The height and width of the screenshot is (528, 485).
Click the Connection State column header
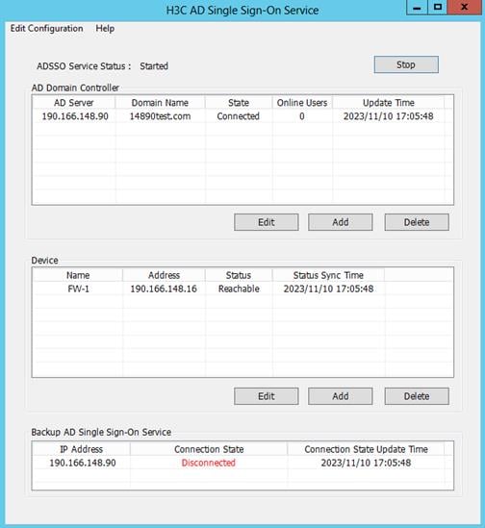pos(209,449)
